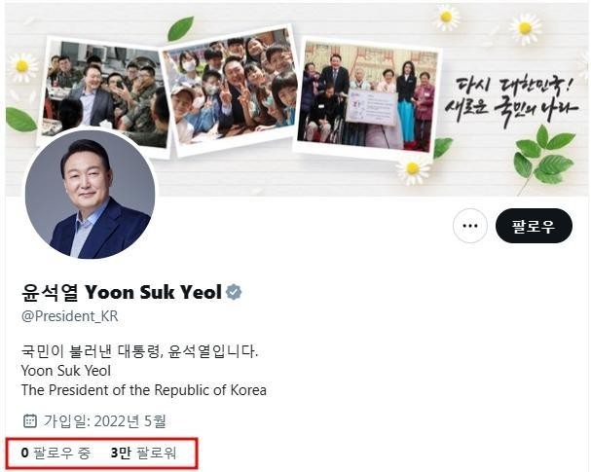Click the blue verified badge icon

tap(234, 292)
